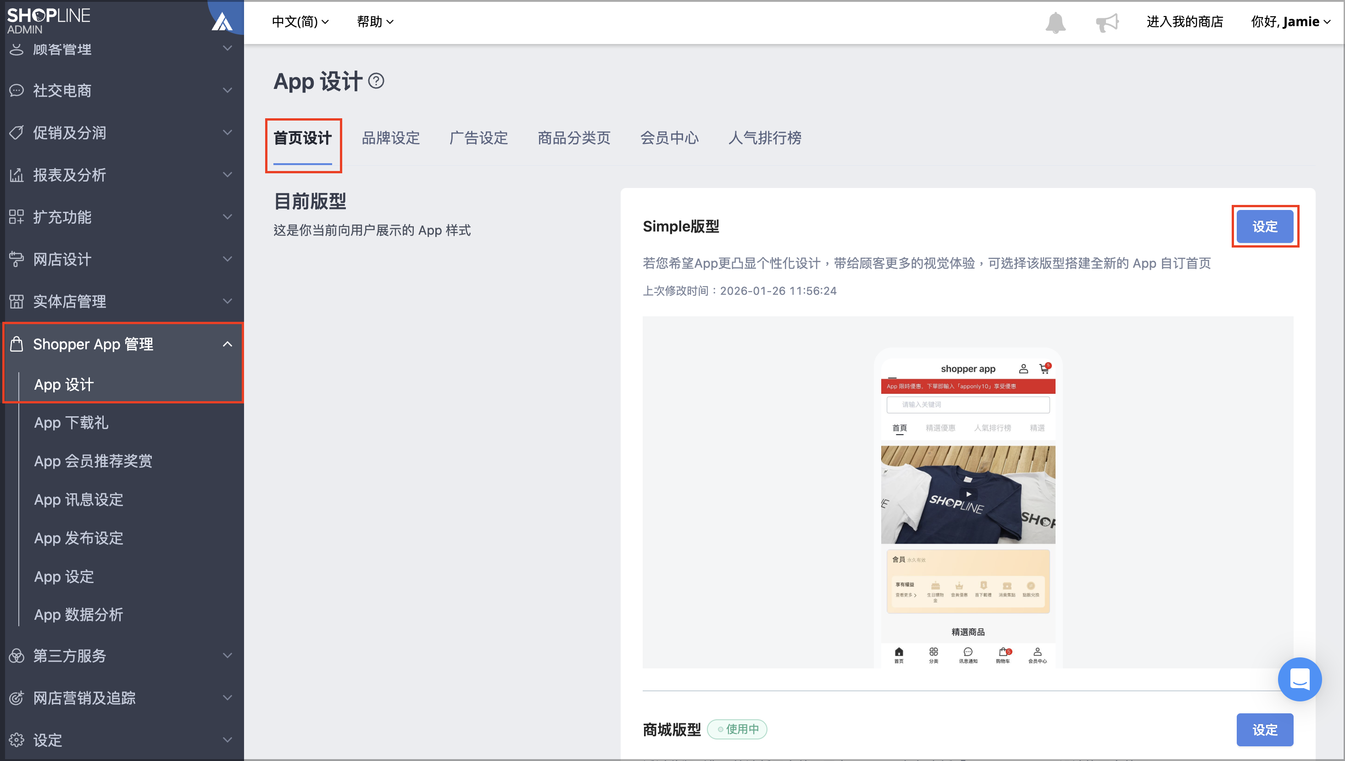
Task: Open App 设计 in sidebar
Action: (x=64, y=385)
